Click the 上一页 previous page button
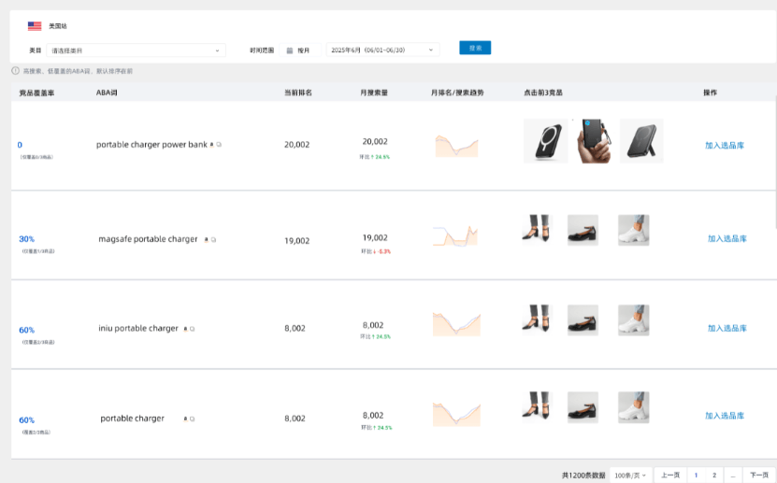 pyautogui.click(x=670, y=475)
